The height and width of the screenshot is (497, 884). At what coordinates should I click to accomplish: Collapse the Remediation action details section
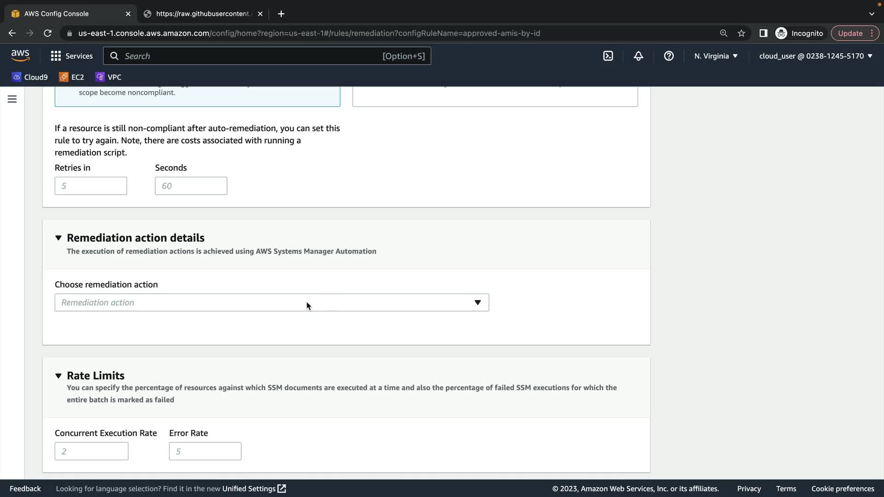[x=58, y=238]
